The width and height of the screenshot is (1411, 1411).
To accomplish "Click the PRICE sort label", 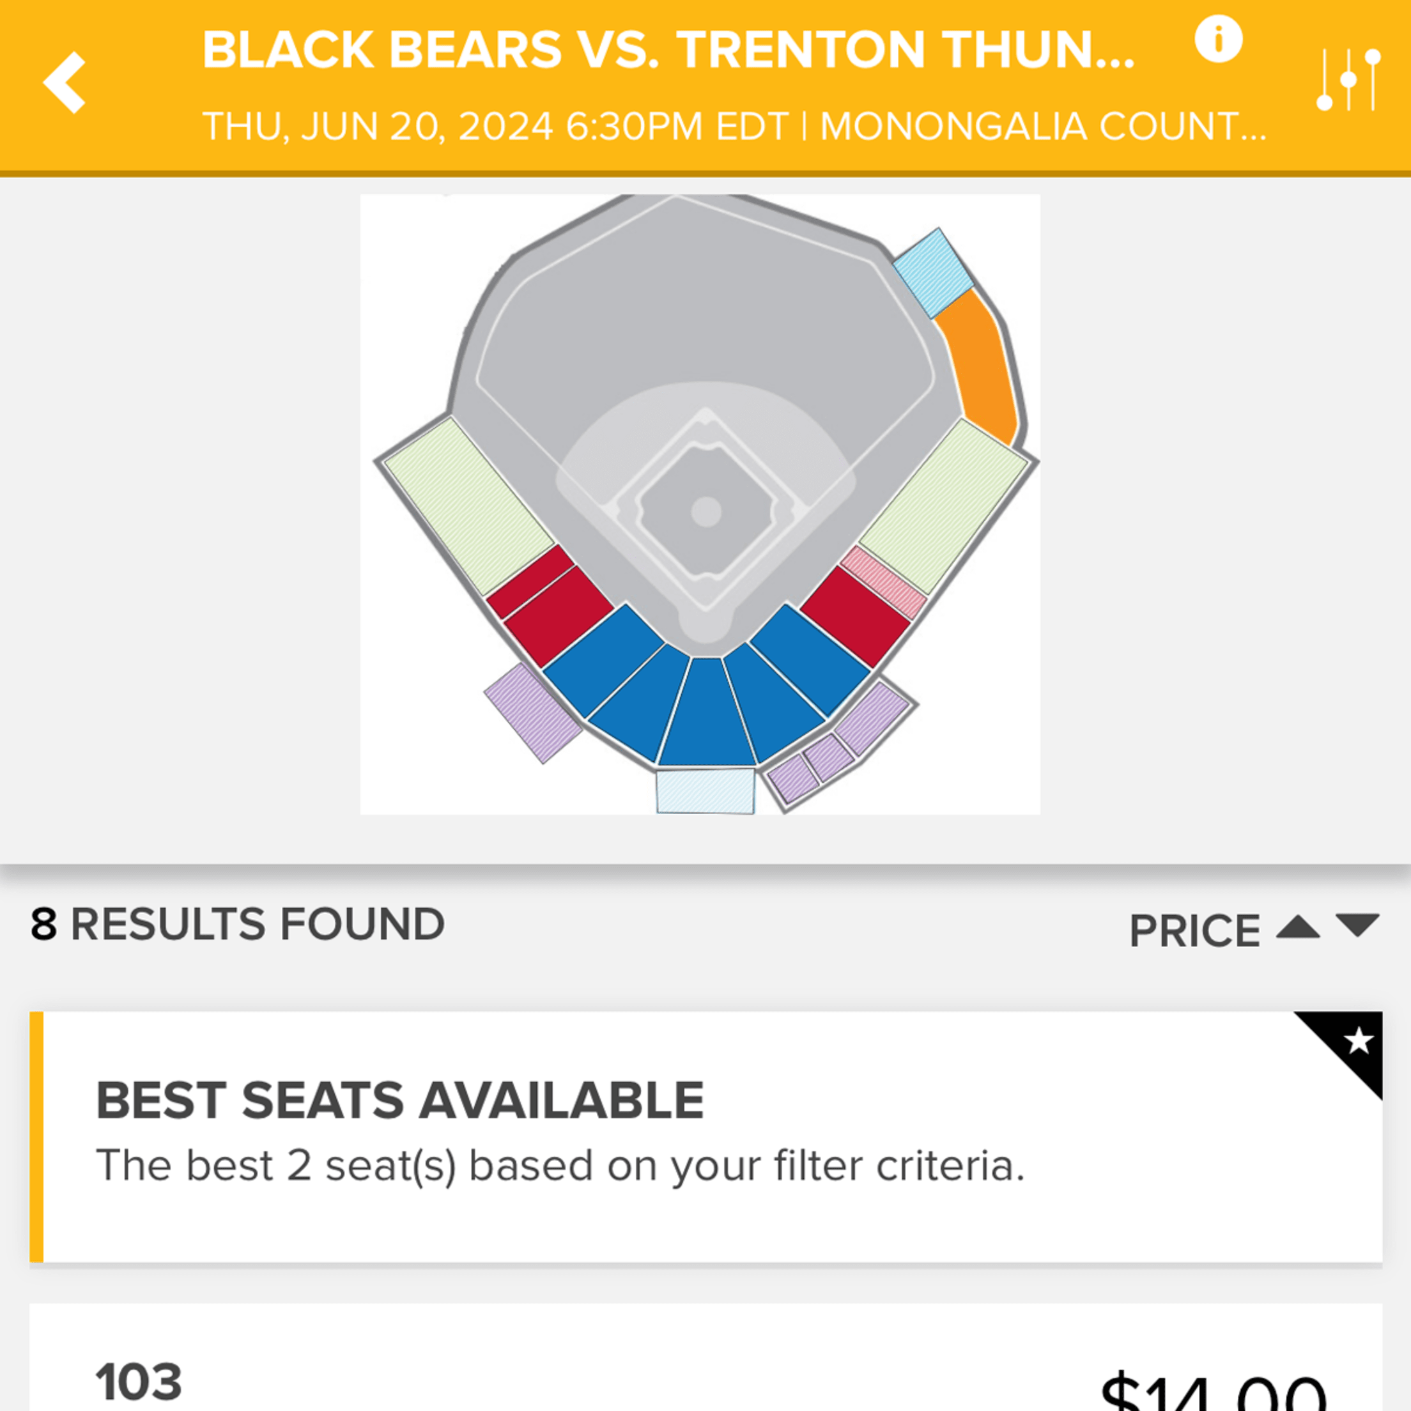I will point(1194,931).
